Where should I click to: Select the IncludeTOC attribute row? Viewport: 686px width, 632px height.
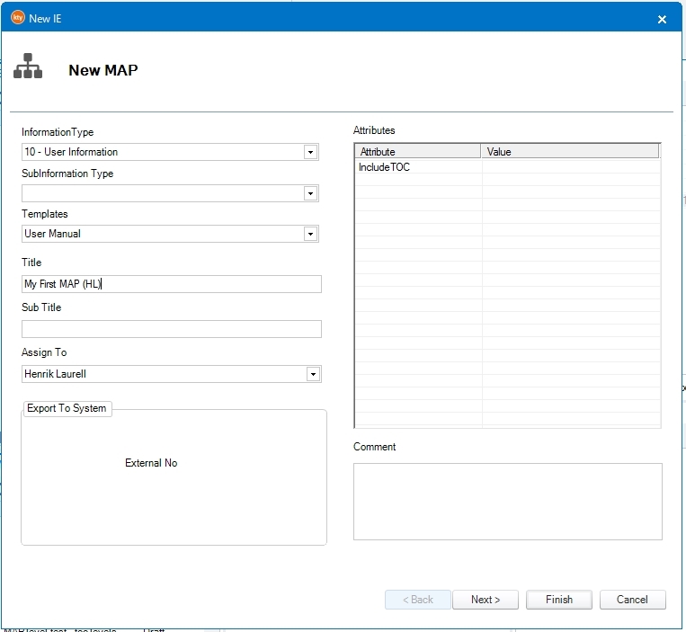pos(418,167)
